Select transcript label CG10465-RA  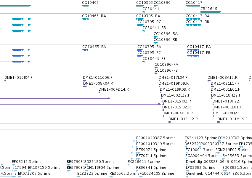pyautogui.click(x=94, y=16)
